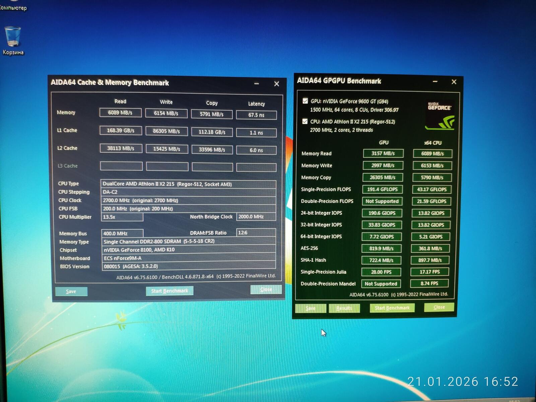Viewport: 536px width, 402px height.
Task: Click the L1 Cache Latency value 1.1 ns
Action: (256, 133)
